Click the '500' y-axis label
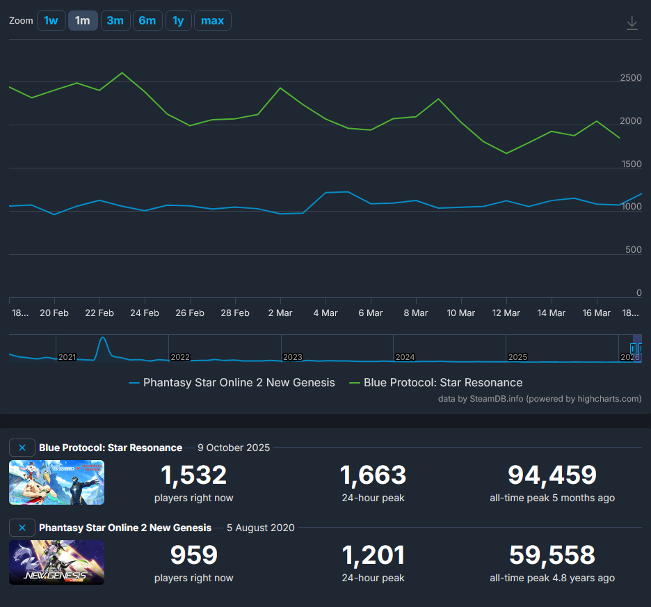Screen dimensions: 651x607 634,249
